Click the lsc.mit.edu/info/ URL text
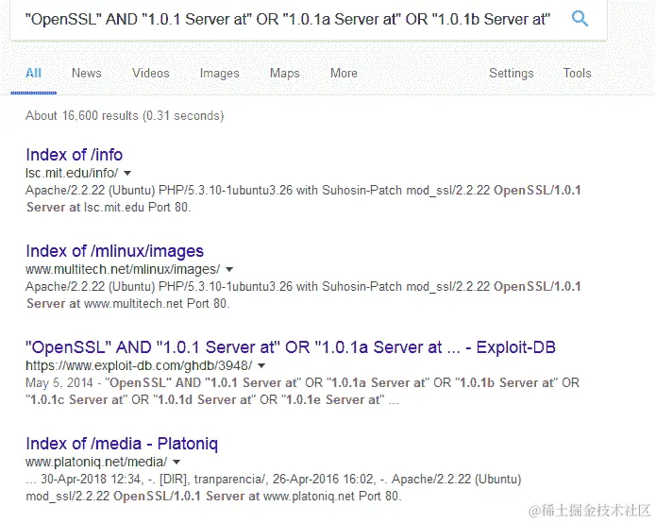656x523 pixels. 72,173
